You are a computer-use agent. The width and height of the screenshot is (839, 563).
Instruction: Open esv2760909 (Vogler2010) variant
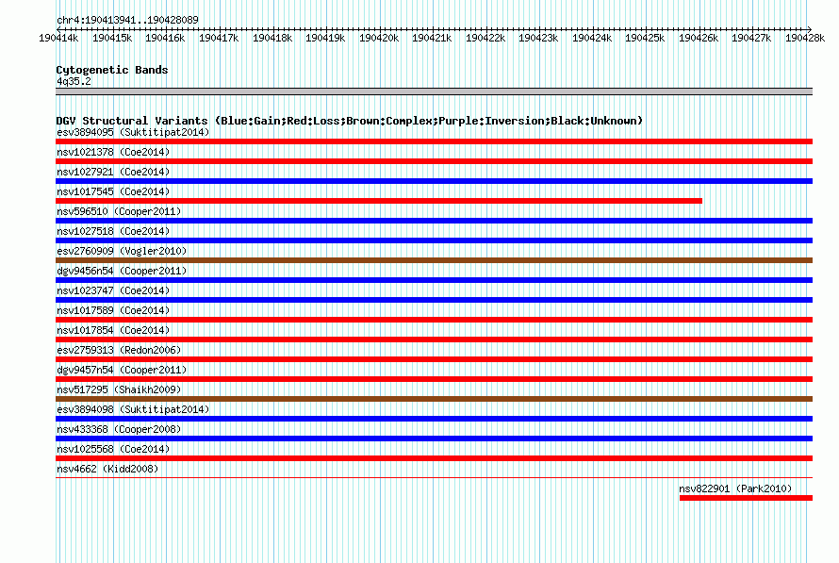pyautogui.click(x=122, y=251)
